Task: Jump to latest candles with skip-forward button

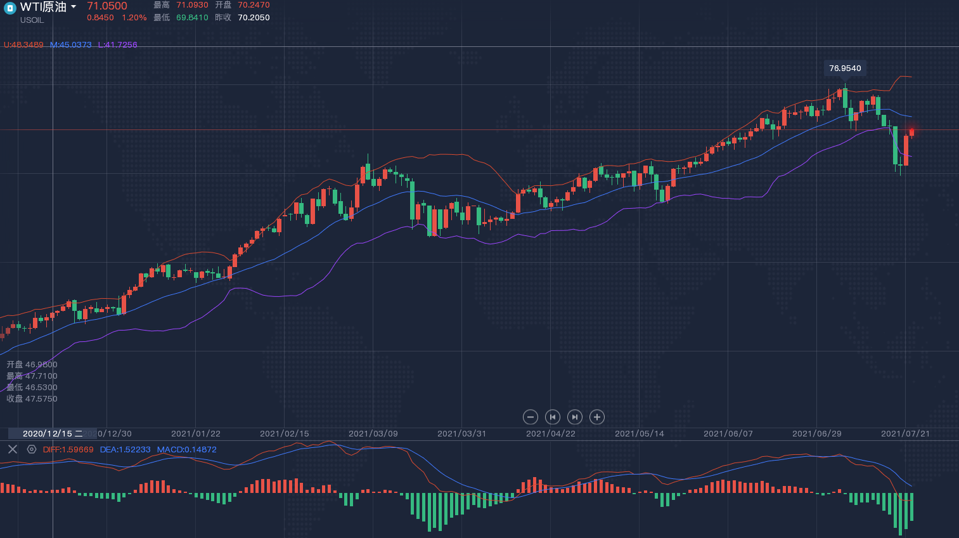Action: click(574, 417)
